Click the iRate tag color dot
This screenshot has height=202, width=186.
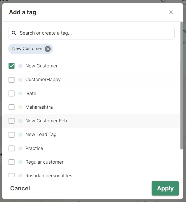click(x=20, y=93)
